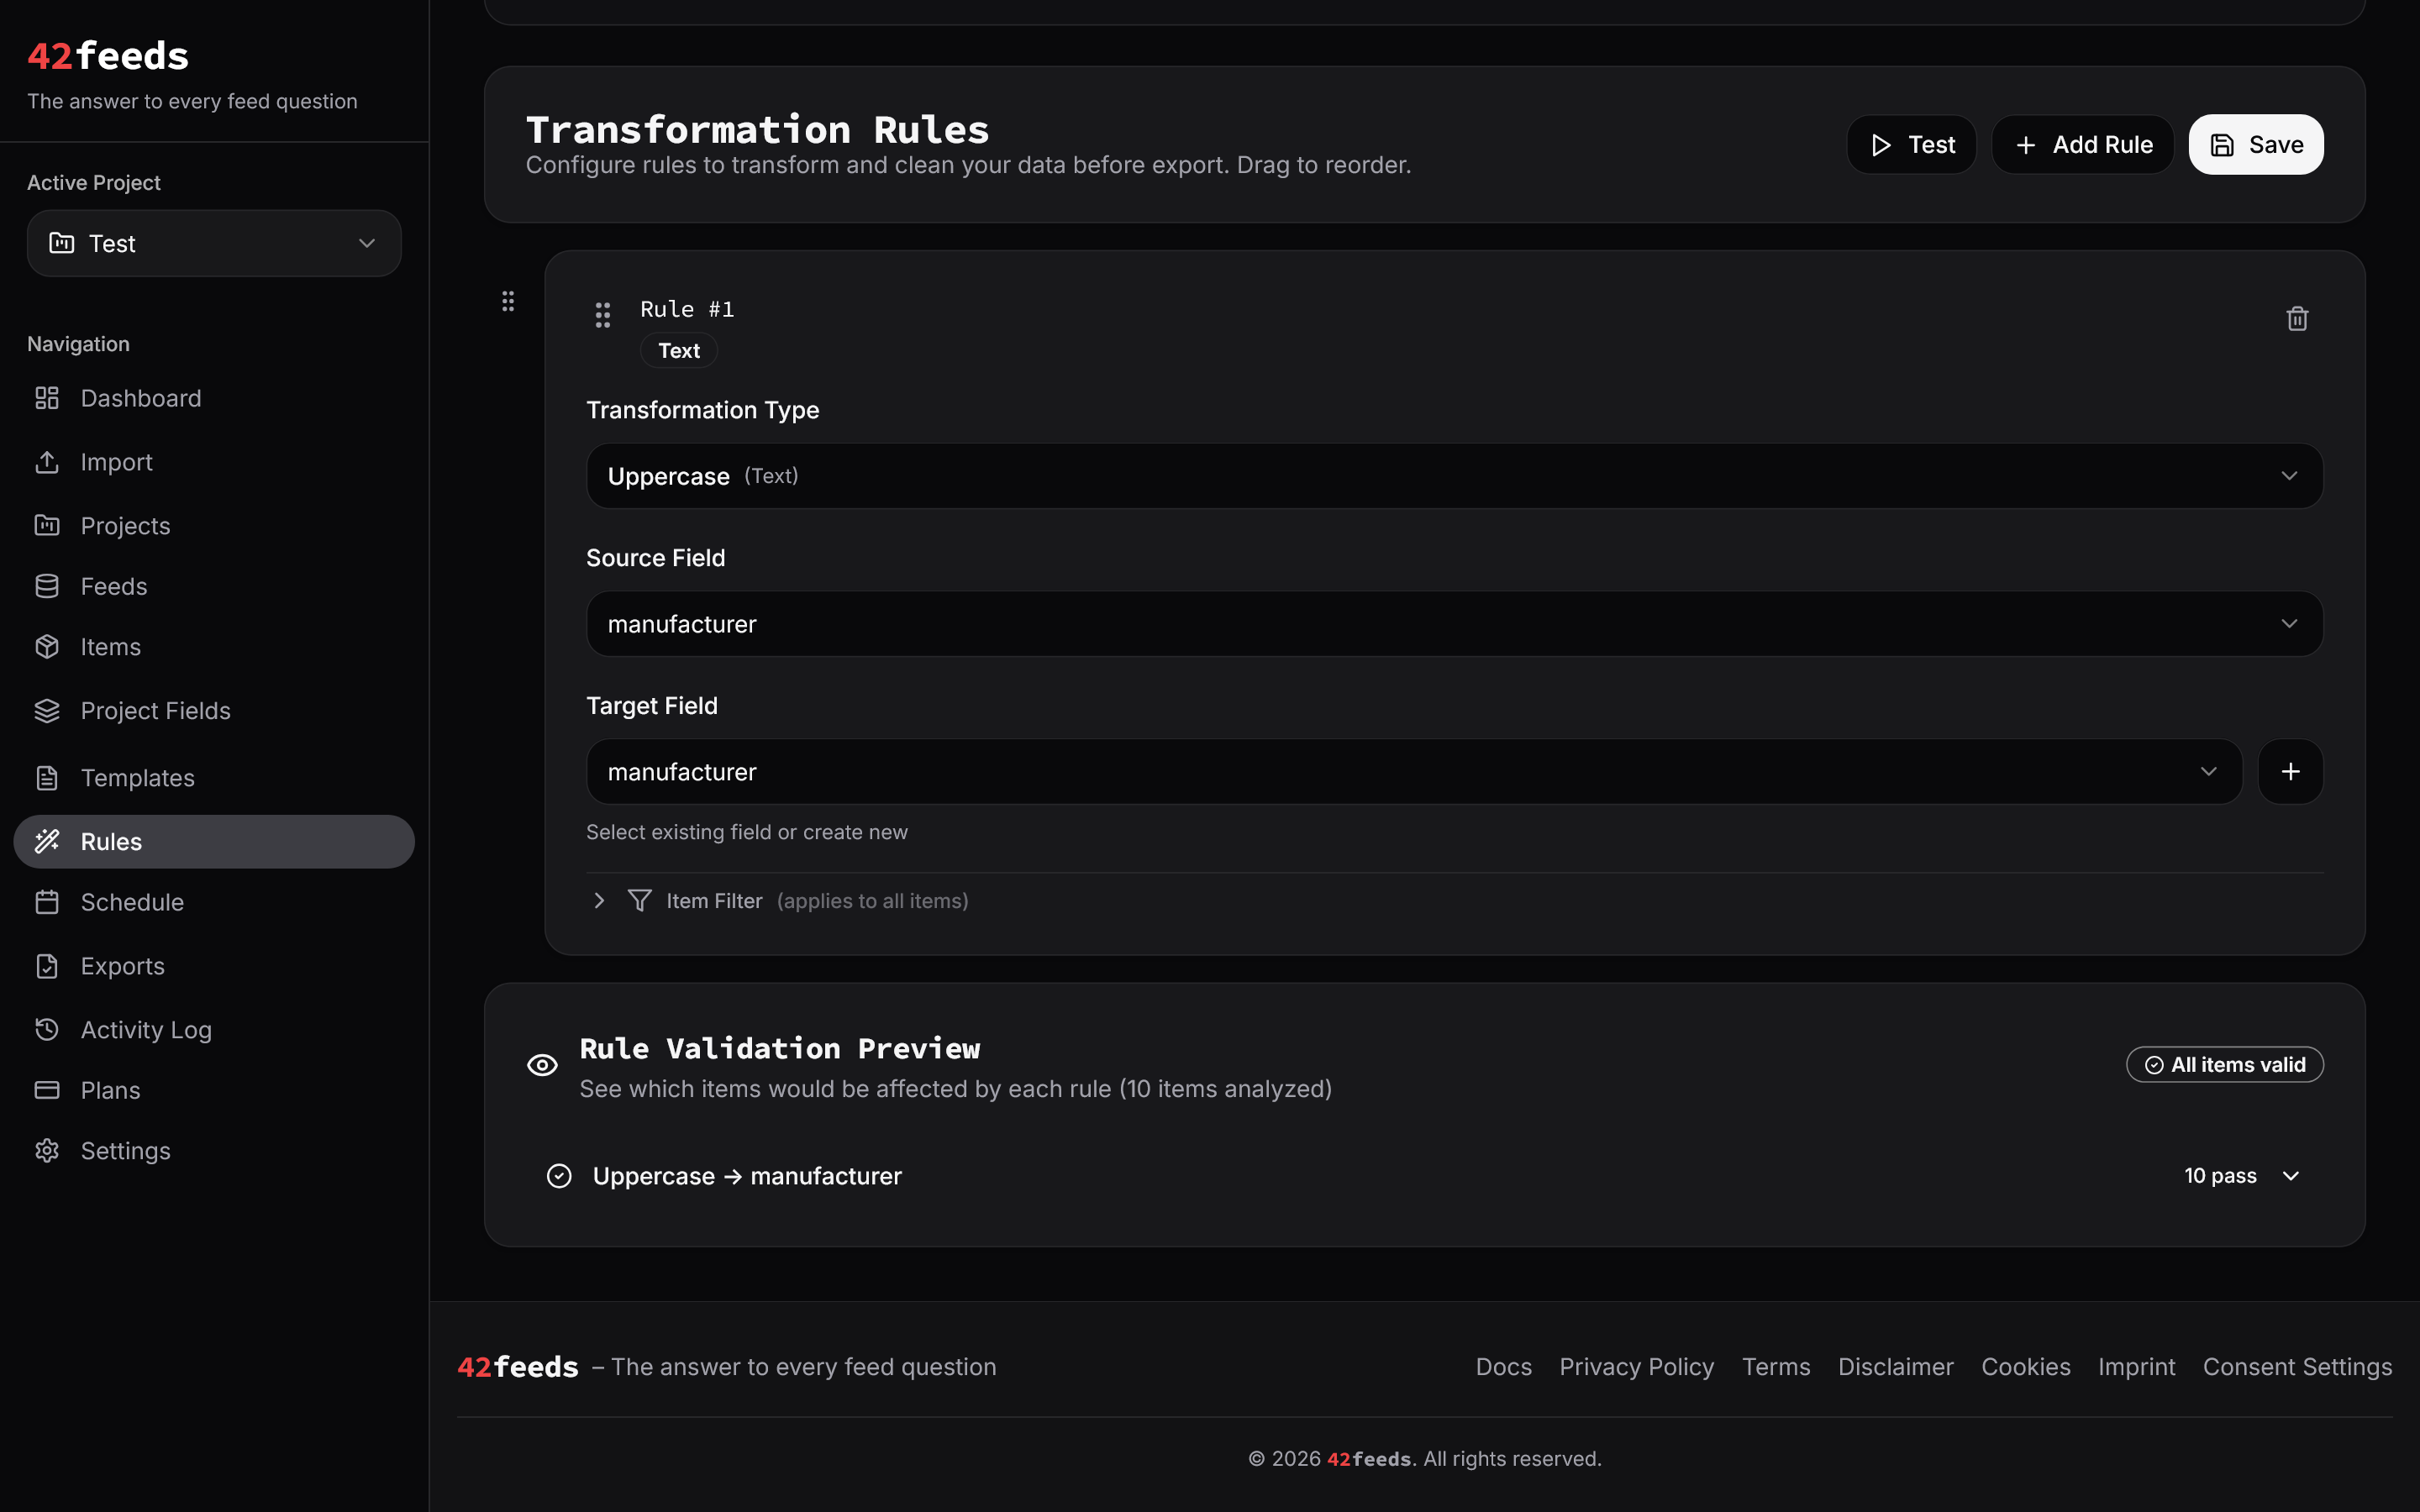Open the Active Project Test selector
Image resolution: width=2420 pixels, height=1512 pixels.
pyautogui.click(x=214, y=243)
